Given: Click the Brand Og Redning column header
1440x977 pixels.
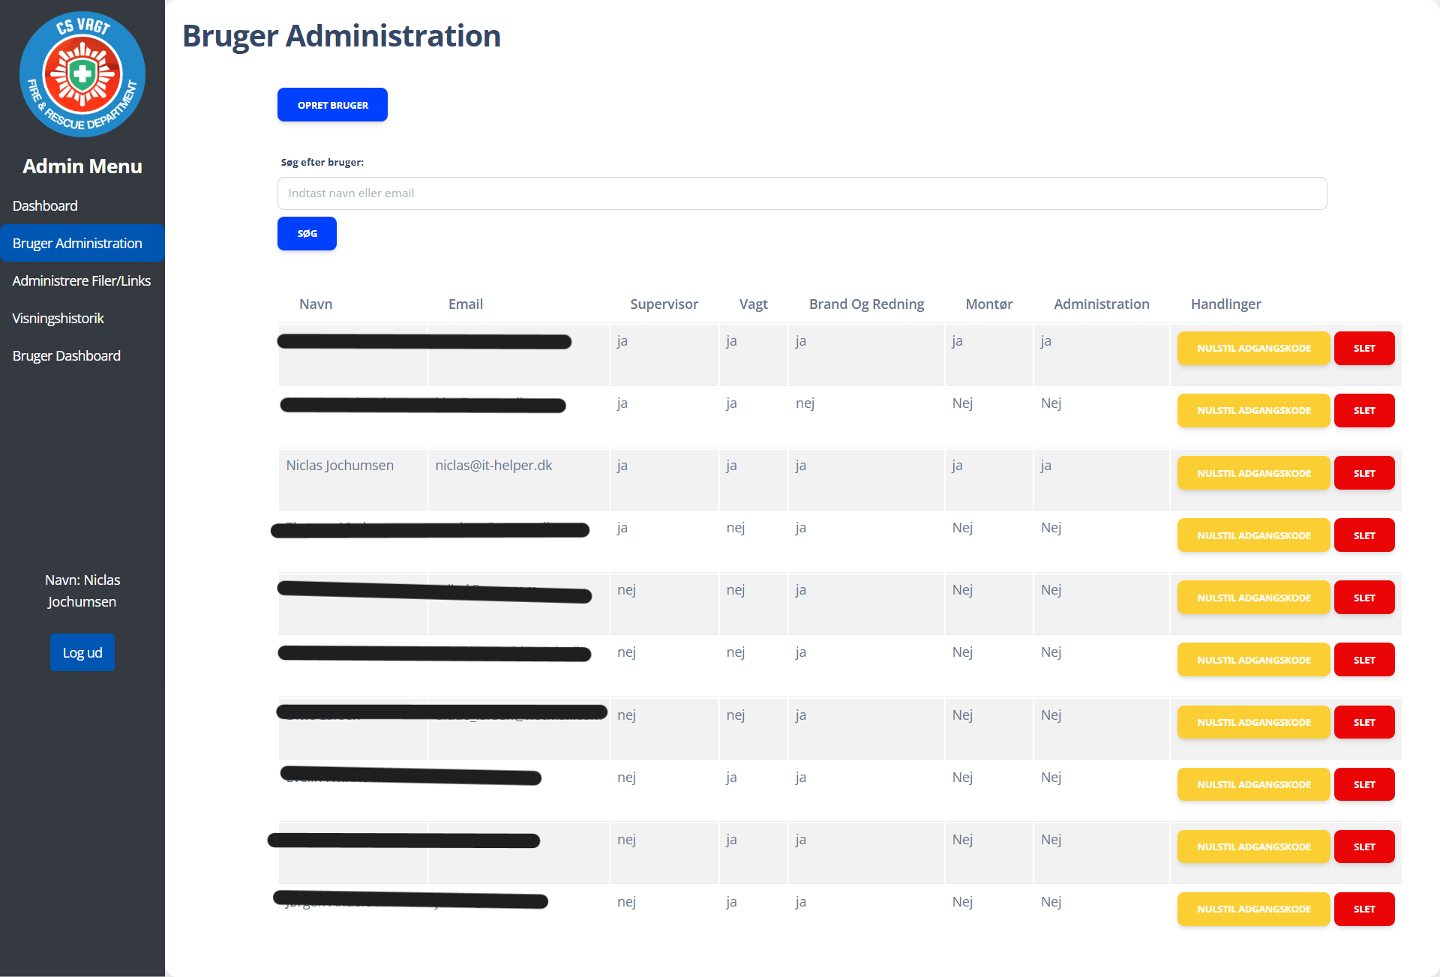Looking at the screenshot, I should click(866, 304).
